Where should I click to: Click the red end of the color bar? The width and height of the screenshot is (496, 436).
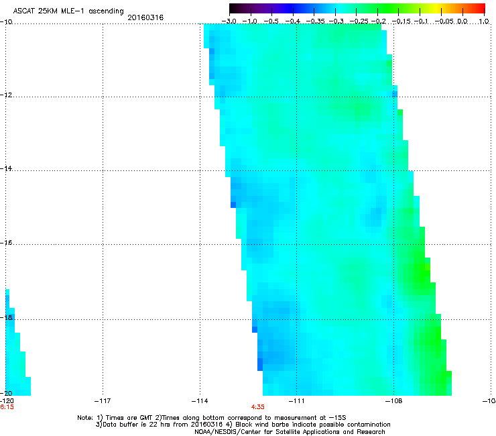[479, 9]
